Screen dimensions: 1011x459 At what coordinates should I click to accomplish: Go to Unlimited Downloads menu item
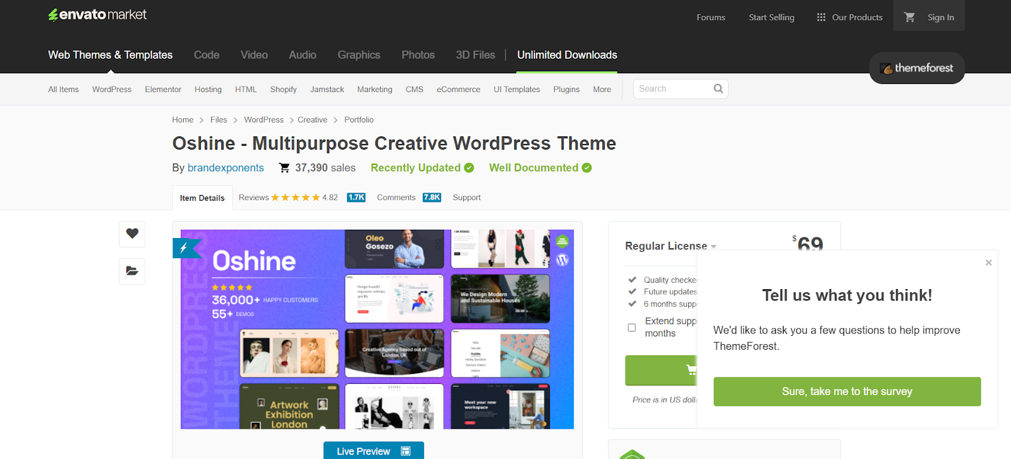(567, 55)
